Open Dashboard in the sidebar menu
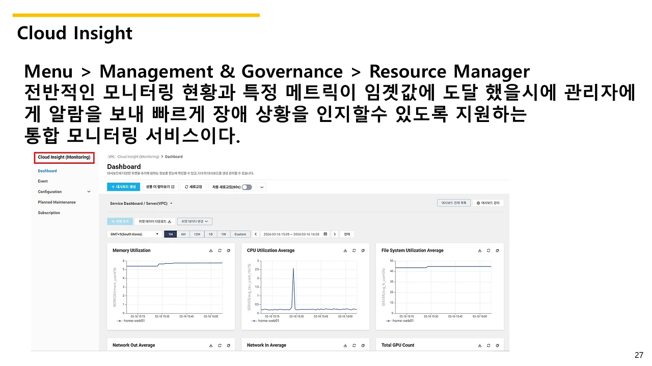Screen dimensions: 652x366 [x=47, y=171]
